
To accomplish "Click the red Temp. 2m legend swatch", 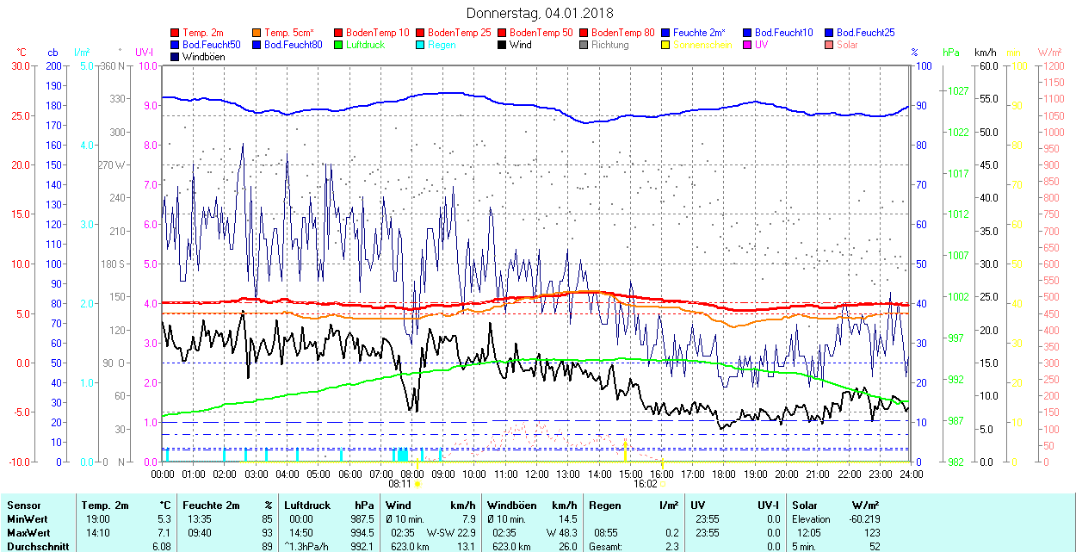I will point(175,33).
